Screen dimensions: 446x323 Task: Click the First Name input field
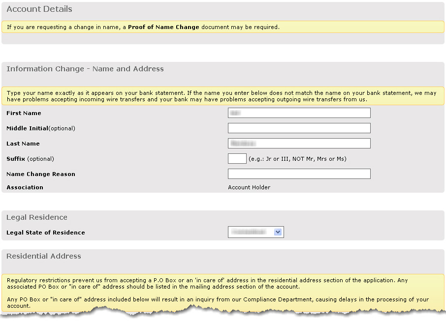pyautogui.click(x=299, y=113)
